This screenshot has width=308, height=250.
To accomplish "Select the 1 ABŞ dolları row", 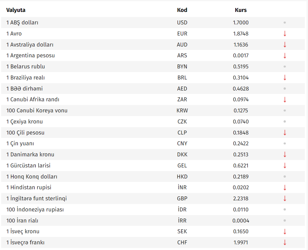I will [153, 23].
